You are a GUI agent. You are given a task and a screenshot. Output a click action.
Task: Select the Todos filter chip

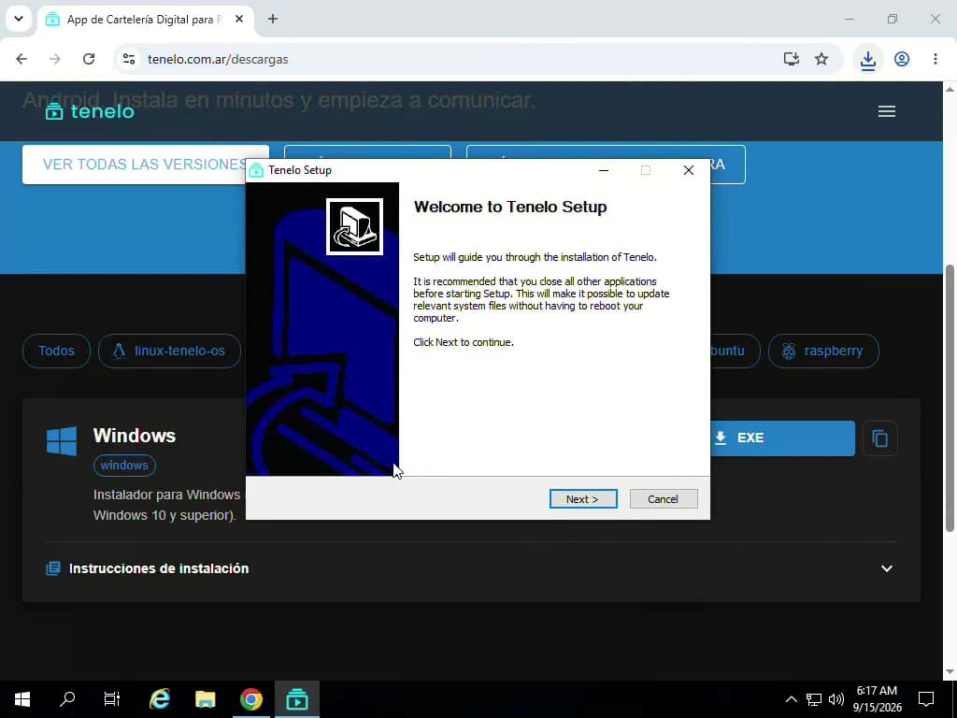tap(56, 352)
